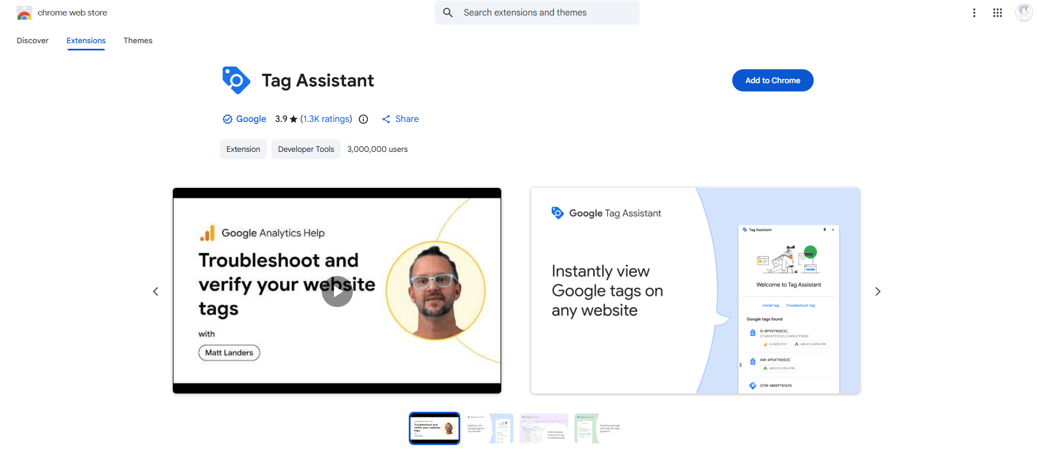Screen dimensions: 1038x455
Task: Switch to the Themes tab
Action: point(138,40)
